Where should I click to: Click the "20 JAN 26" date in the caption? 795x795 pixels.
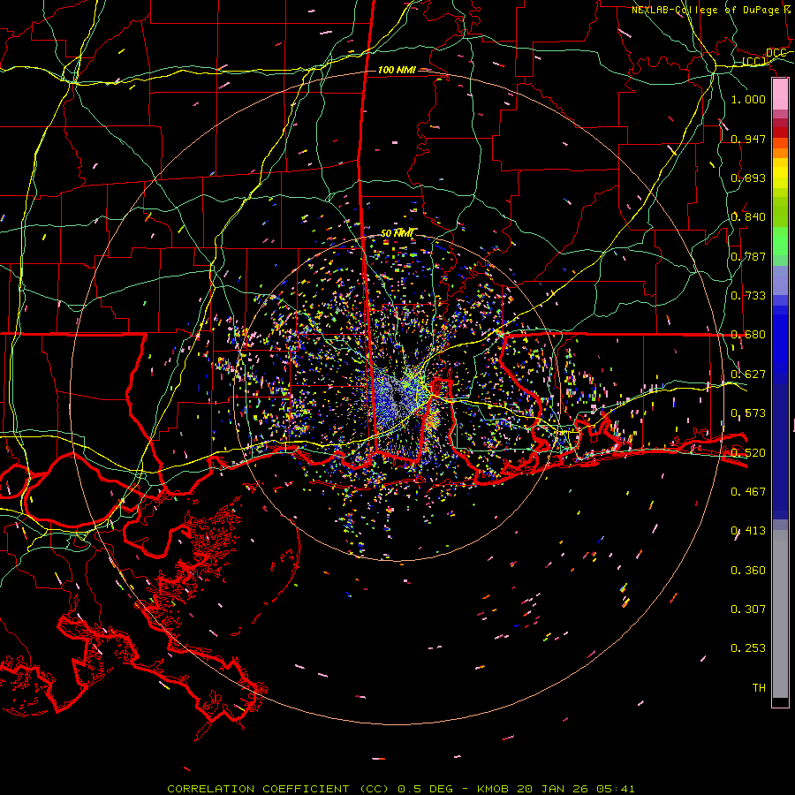[551, 789]
